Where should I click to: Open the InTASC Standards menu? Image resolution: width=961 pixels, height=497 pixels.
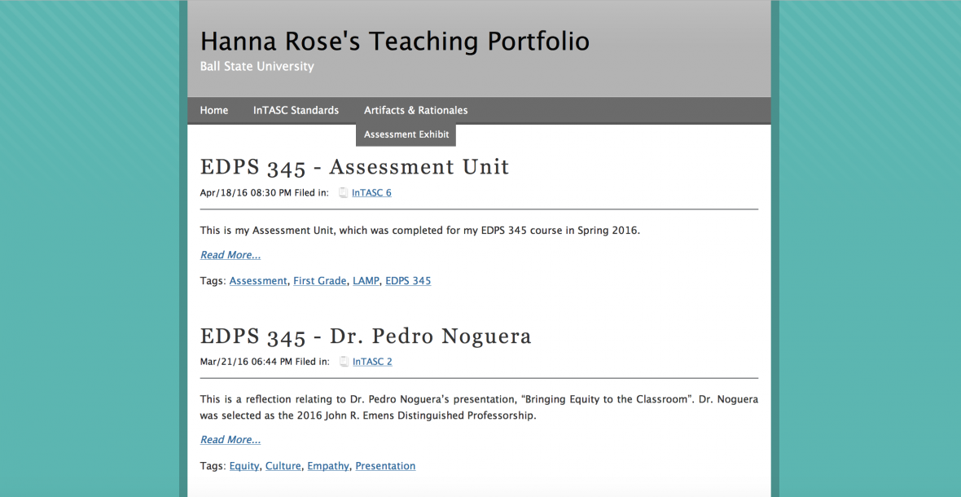point(296,110)
